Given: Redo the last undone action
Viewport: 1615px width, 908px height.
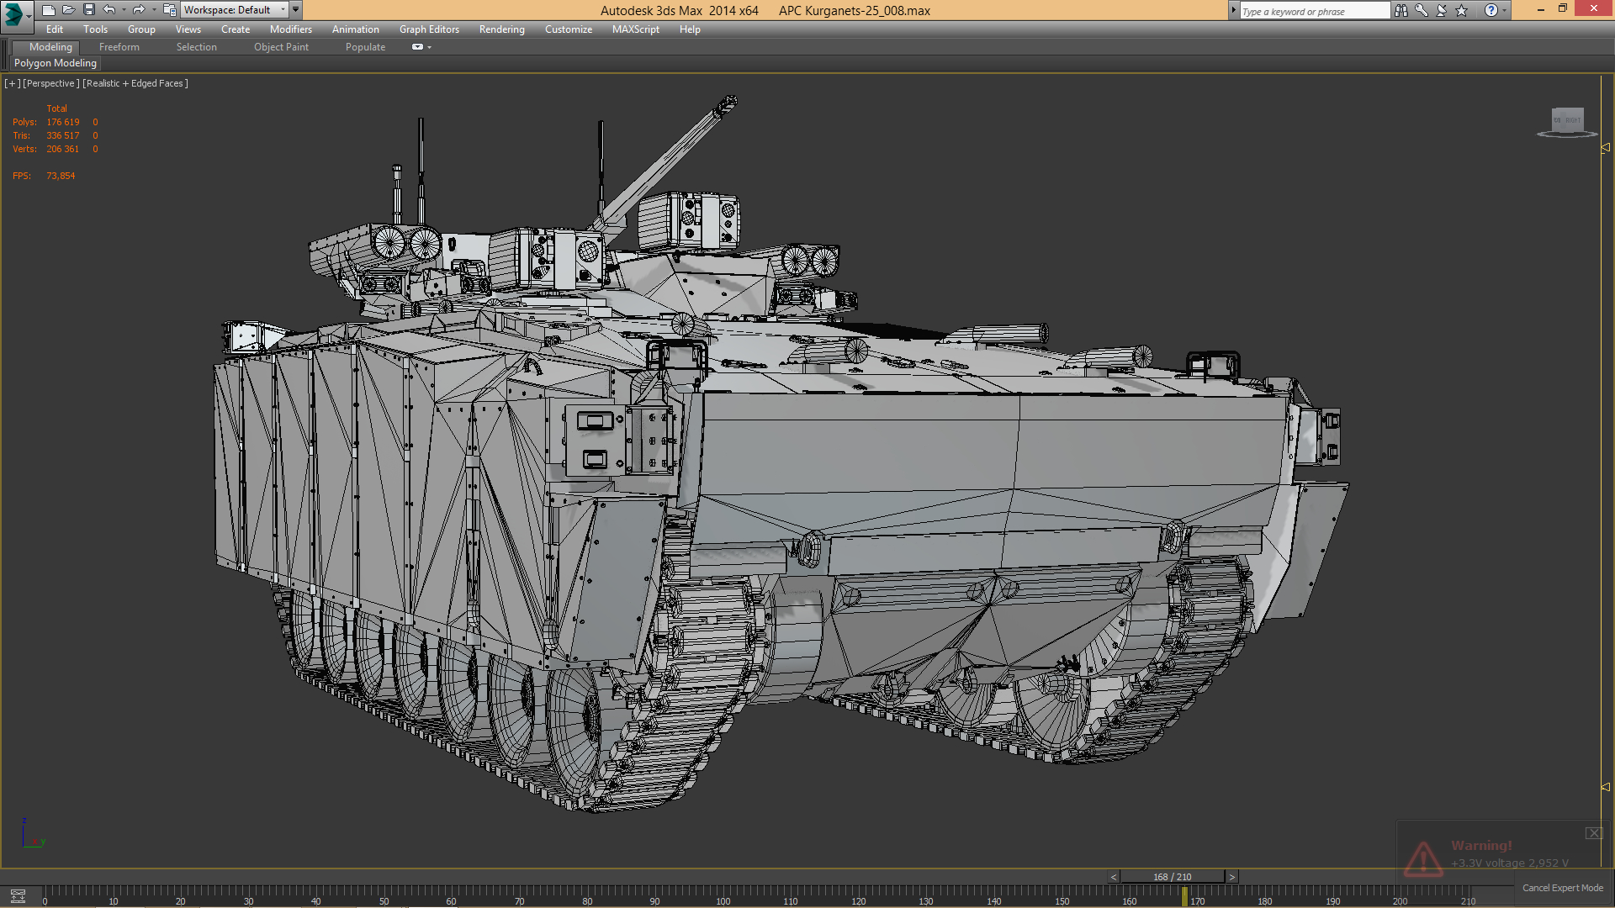Looking at the screenshot, I should coord(138,9).
